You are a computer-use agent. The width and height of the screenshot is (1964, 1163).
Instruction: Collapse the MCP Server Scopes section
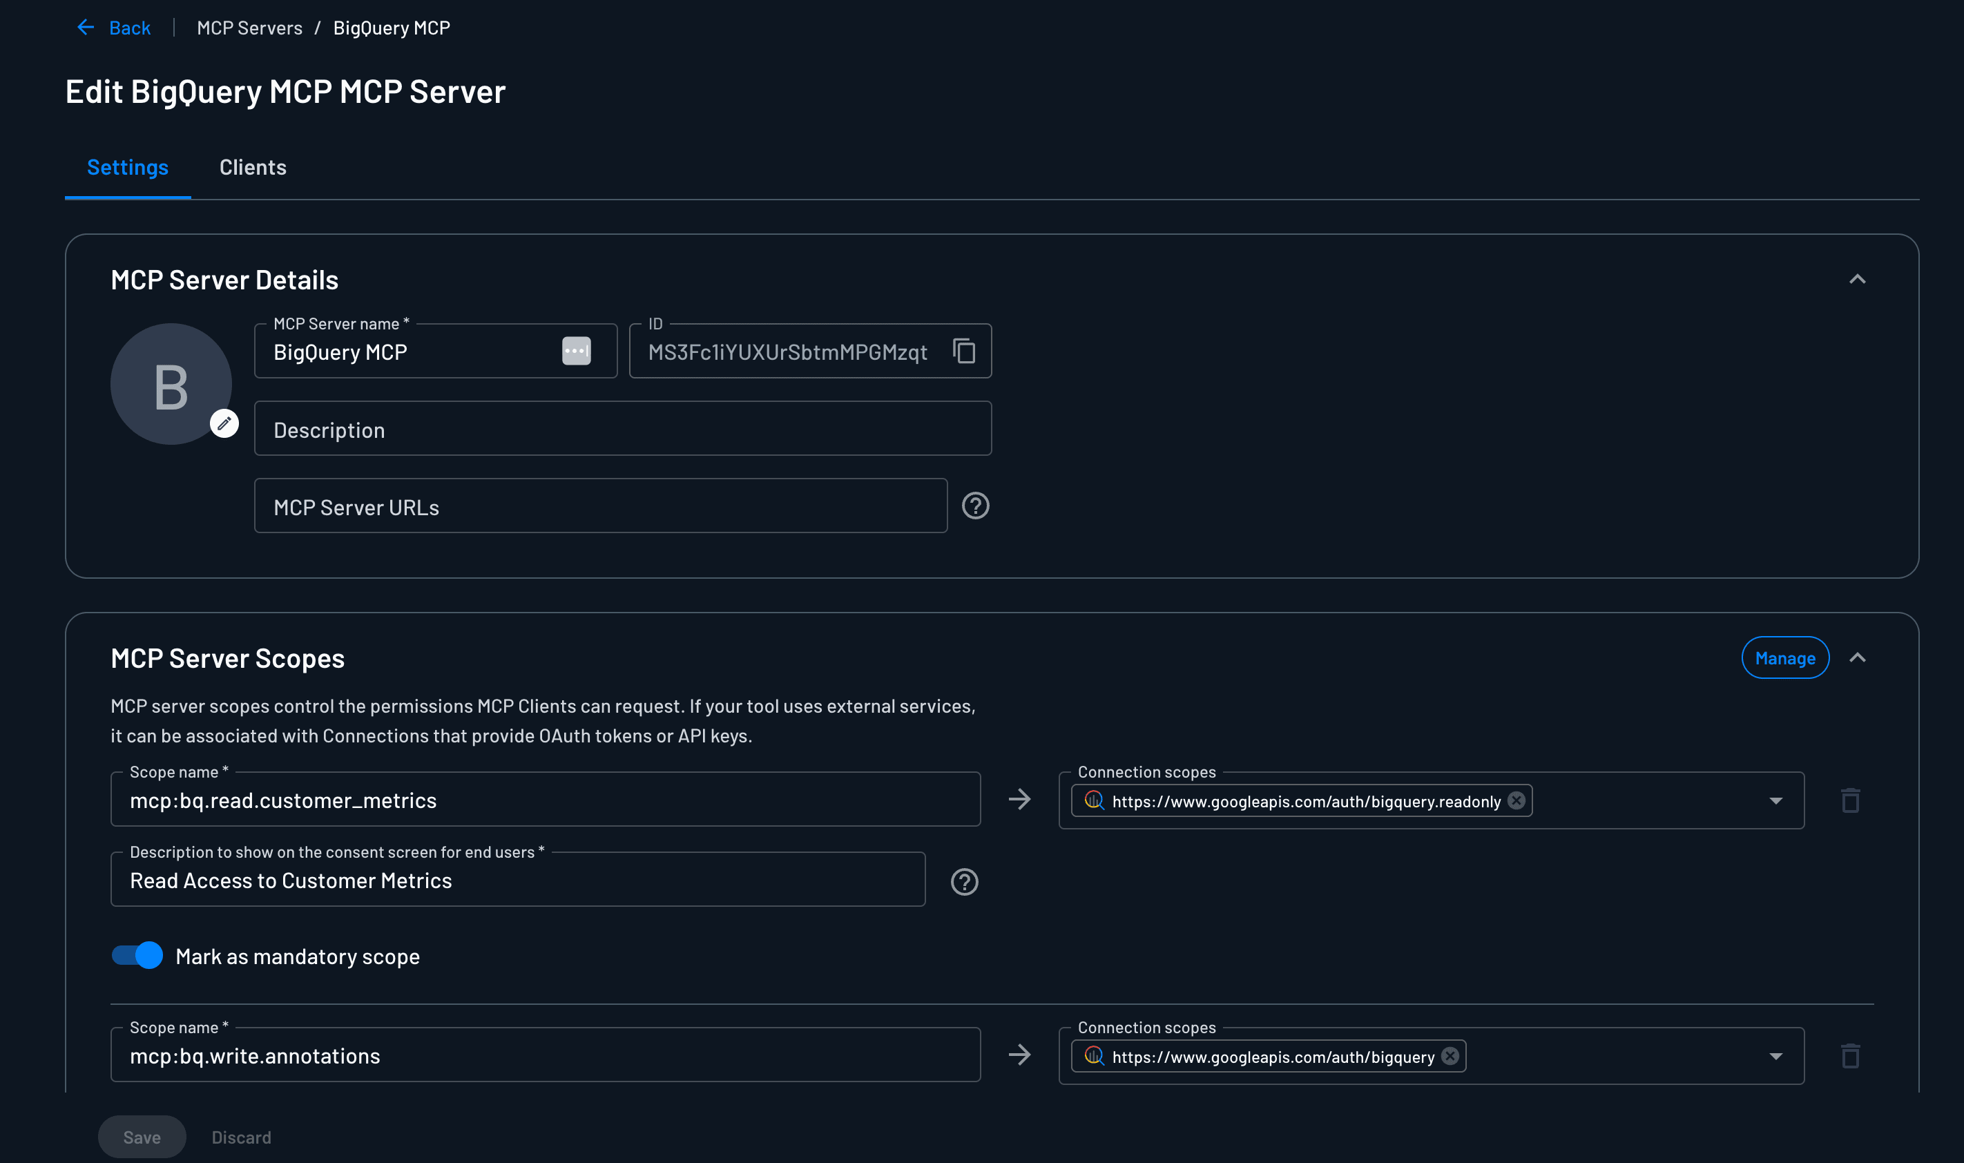(x=1858, y=658)
